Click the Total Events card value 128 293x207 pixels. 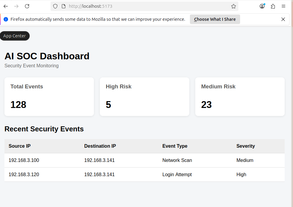[18, 104]
